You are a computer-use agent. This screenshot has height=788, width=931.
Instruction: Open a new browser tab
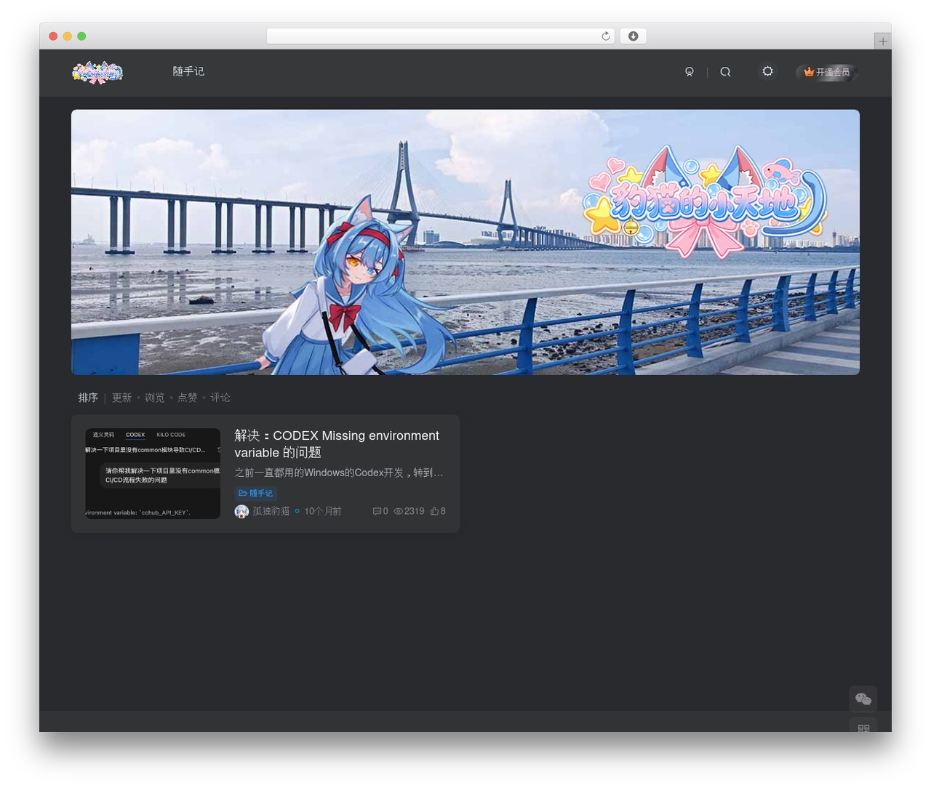(x=882, y=41)
